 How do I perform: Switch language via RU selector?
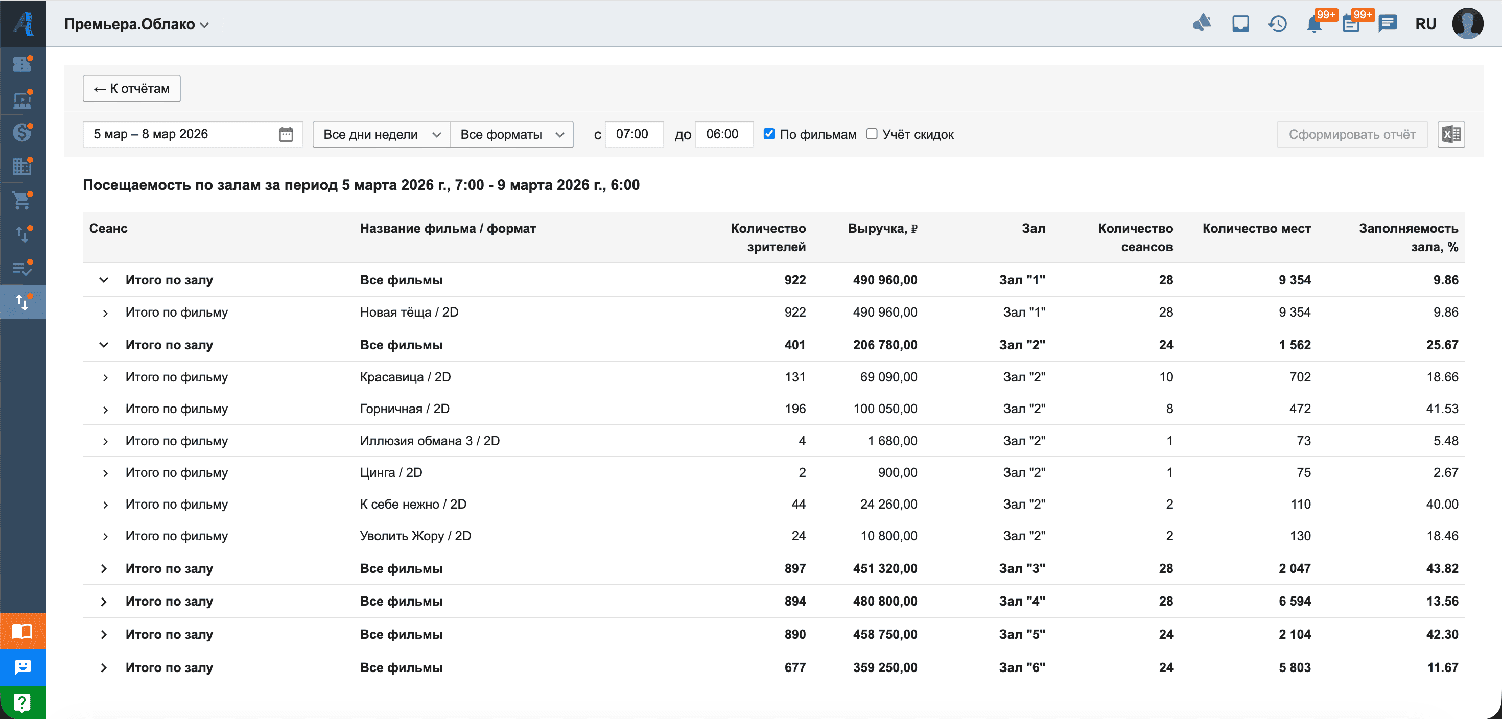(x=1425, y=25)
